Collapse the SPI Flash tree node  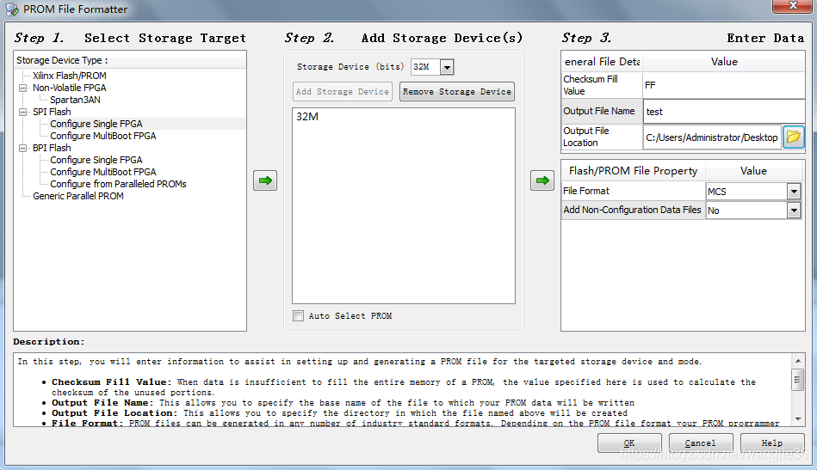23,112
